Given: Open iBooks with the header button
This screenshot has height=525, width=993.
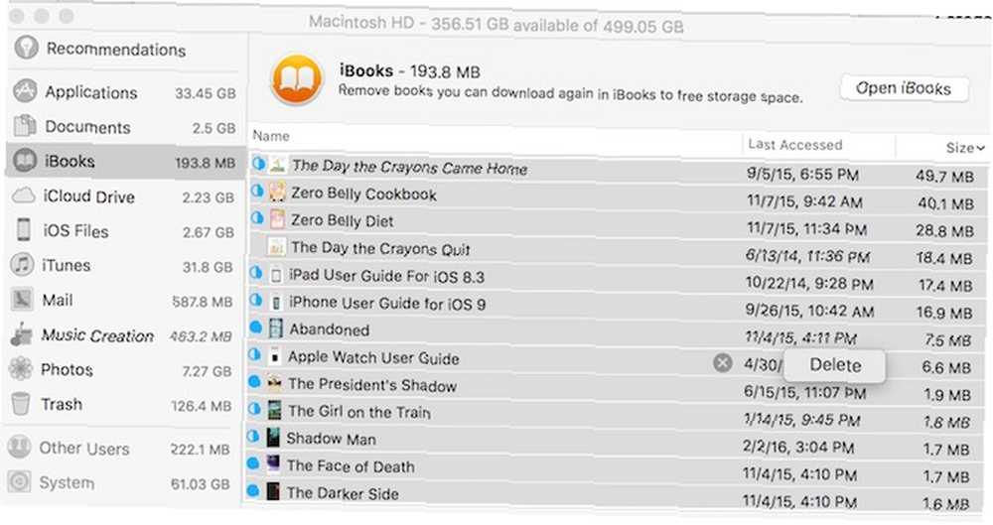Looking at the screenshot, I should [904, 88].
